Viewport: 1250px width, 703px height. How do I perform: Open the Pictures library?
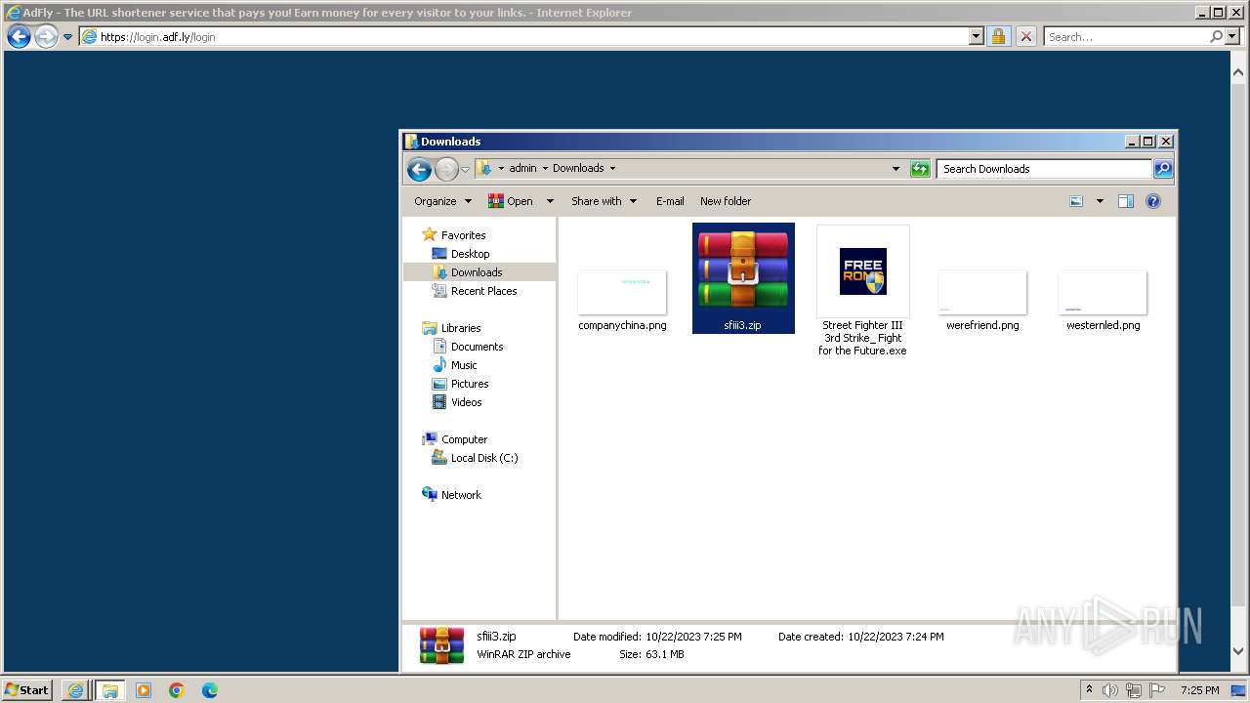click(469, 384)
